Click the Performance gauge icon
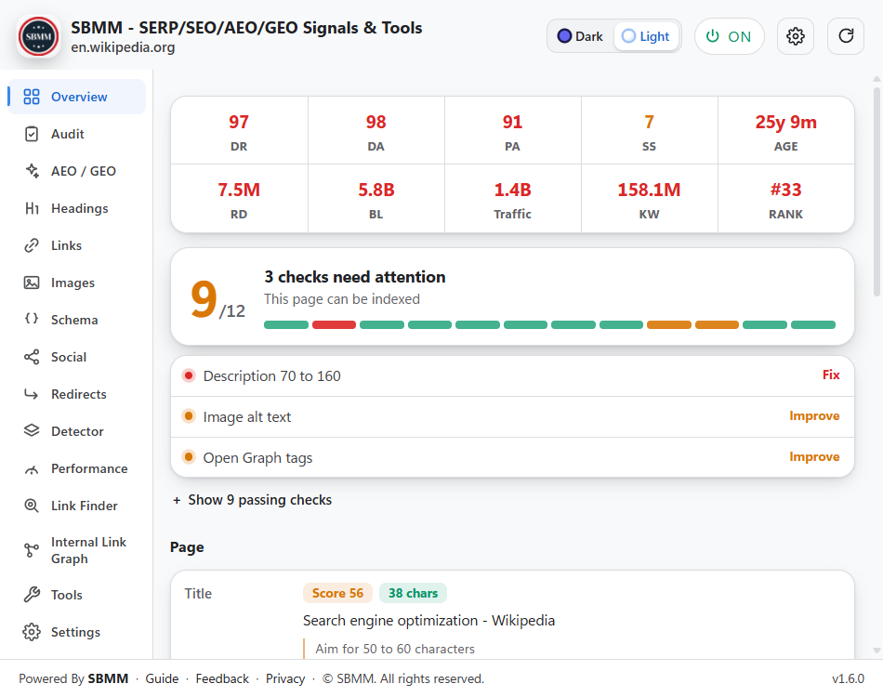Viewport: 883px width, 697px height. [x=32, y=469]
